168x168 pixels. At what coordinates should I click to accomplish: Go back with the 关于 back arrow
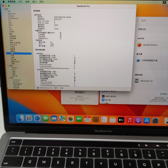(138, 21)
